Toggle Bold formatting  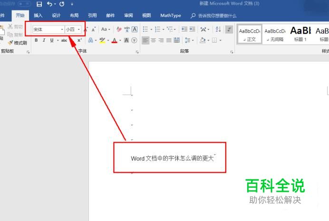36,40
